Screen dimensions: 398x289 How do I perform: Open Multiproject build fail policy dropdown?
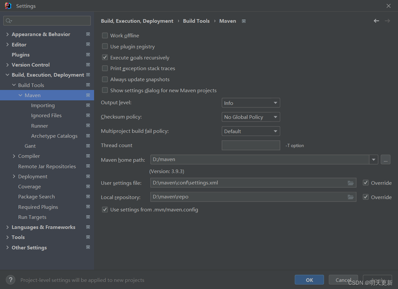(251, 131)
